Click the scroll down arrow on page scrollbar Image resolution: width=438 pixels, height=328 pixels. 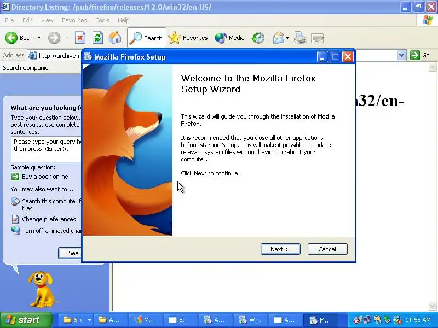tap(433, 305)
